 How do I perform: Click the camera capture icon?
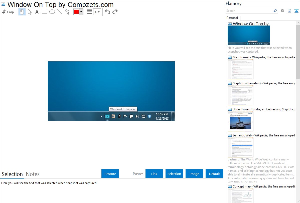click(x=282, y=11)
